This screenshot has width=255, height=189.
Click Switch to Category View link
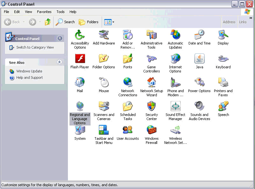(x=35, y=47)
